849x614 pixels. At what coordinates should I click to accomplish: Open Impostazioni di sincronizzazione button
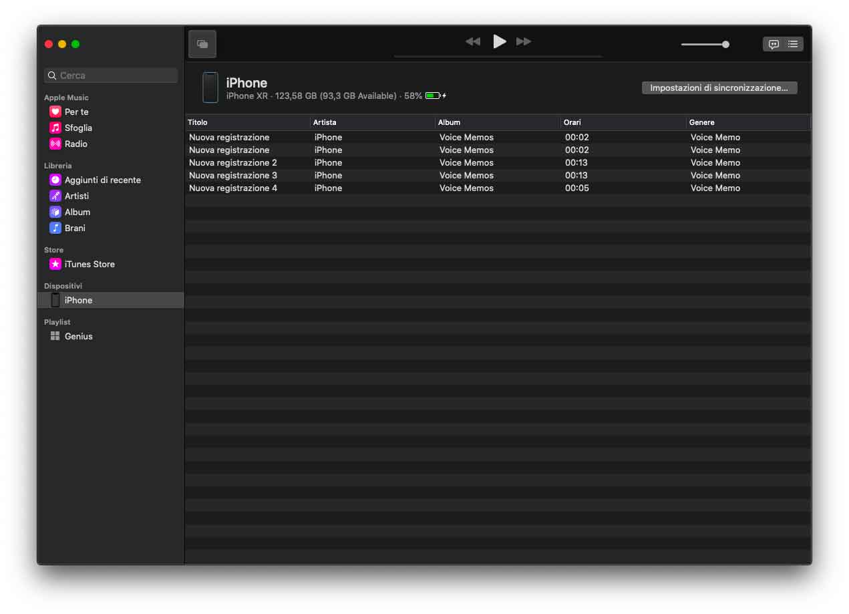point(719,88)
